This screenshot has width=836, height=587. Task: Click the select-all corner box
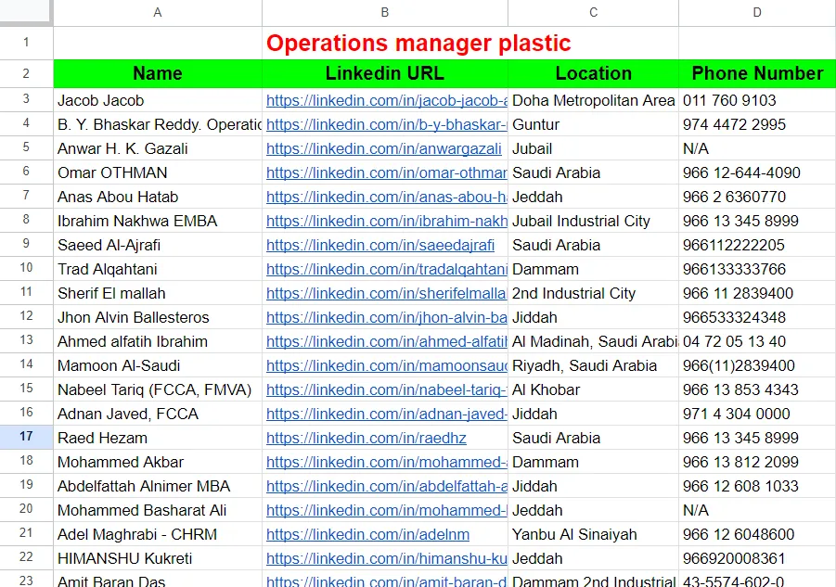pos(26,12)
